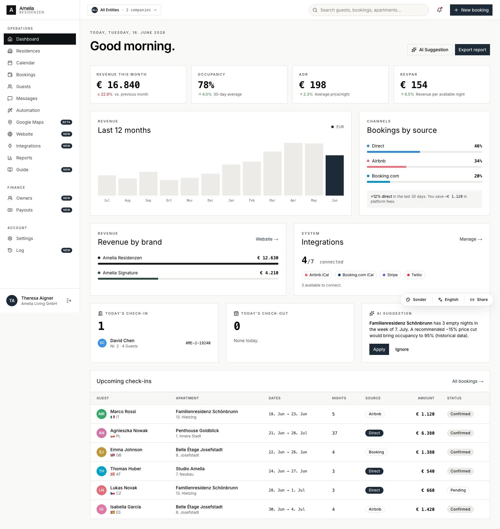
Task: Click the Guests people icon
Action: [x=10, y=87]
